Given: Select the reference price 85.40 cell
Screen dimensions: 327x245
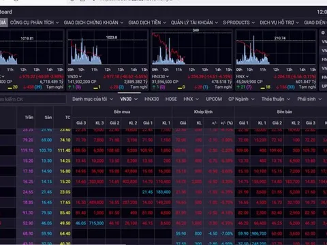Looking at the screenshot, I should [x=65, y=213].
